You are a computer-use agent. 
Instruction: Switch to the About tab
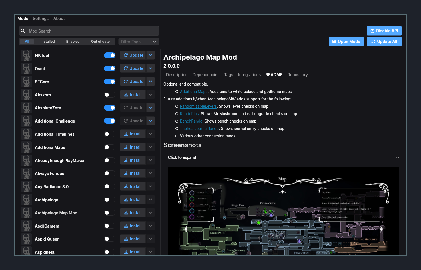pyautogui.click(x=59, y=19)
